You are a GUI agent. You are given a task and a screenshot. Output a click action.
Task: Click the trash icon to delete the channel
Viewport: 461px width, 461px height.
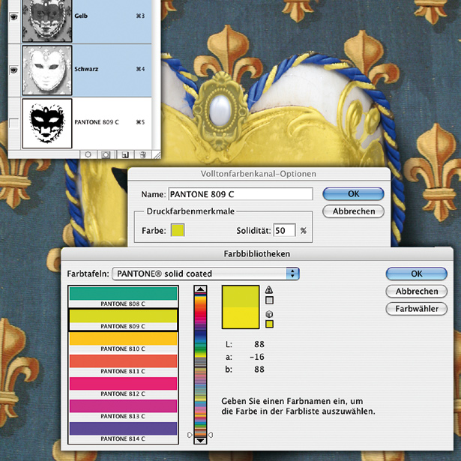(143, 154)
